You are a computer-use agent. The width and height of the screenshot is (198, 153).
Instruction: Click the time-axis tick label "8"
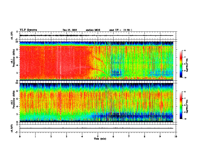pyautogui.click(x=144, y=136)
